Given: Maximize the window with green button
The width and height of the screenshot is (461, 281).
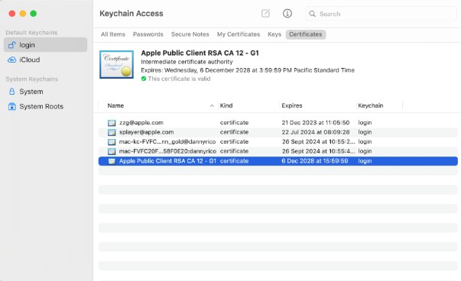Looking at the screenshot, I should point(34,14).
